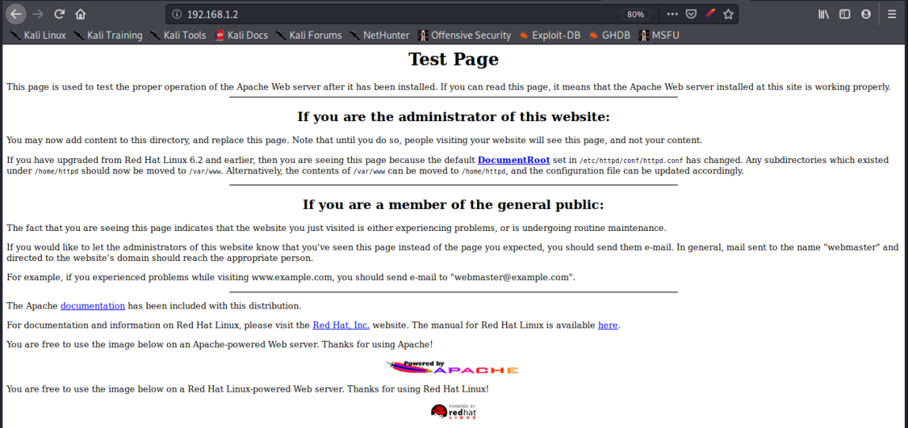Image resolution: width=908 pixels, height=428 pixels.
Task: Open Kali Training bookmark
Action: pyautogui.click(x=108, y=36)
